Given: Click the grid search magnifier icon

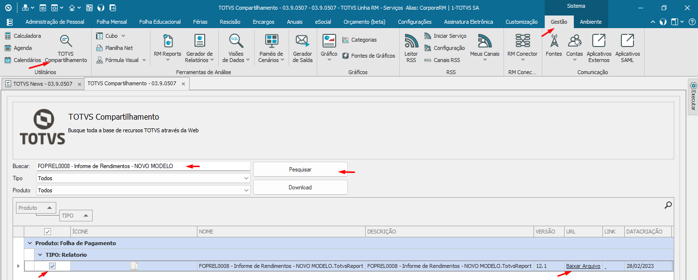Looking at the screenshot, I should pyautogui.click(x=668, y=205).
